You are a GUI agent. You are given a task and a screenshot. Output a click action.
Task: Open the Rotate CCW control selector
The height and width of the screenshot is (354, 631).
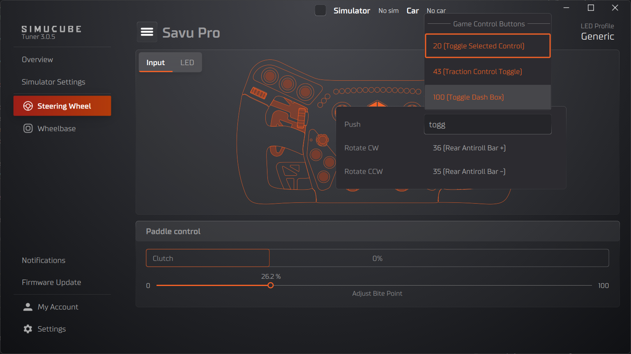469,171
